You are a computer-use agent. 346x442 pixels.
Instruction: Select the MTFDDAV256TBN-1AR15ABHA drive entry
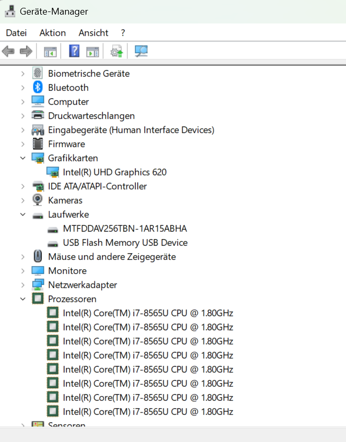click(x=125, y=229)
